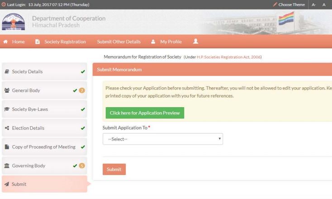Open the standalone user icon in navbar
The width and height of the screenshot is (332, 199).
click(x=196, y=41)
